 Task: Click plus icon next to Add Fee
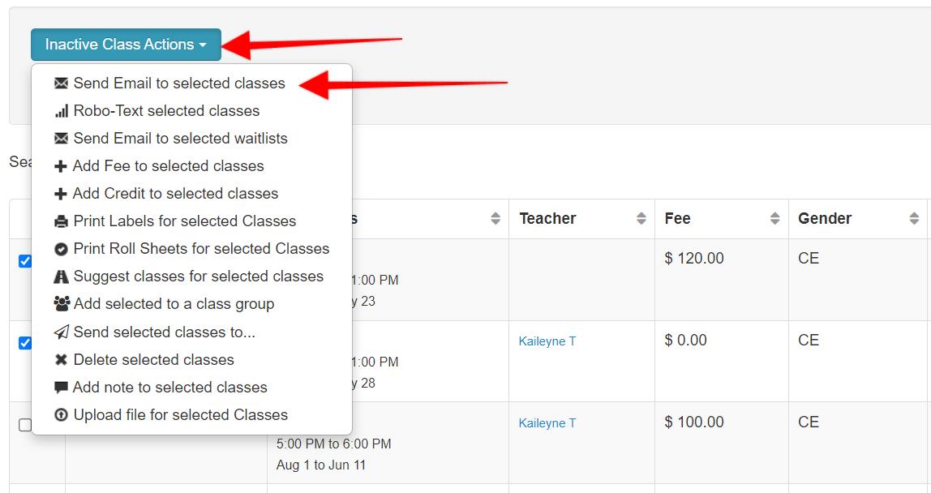coord(61,166)
